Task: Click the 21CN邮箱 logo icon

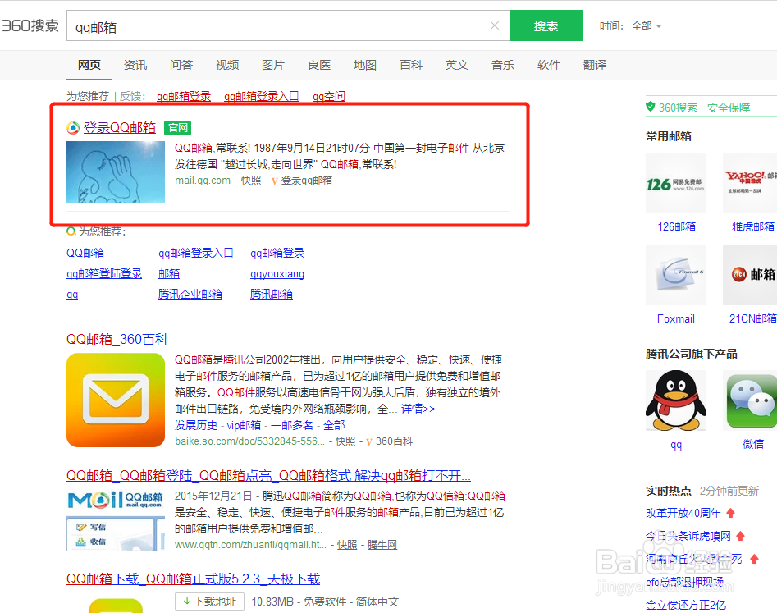Action: 750,275
